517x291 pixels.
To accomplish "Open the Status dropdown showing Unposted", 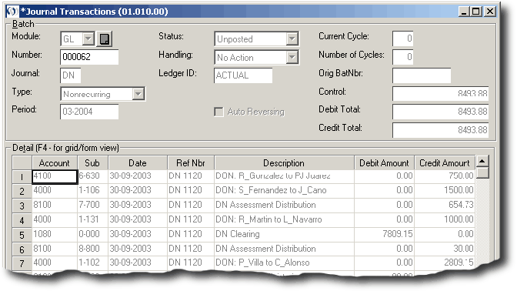I will (x=292, y=39).
